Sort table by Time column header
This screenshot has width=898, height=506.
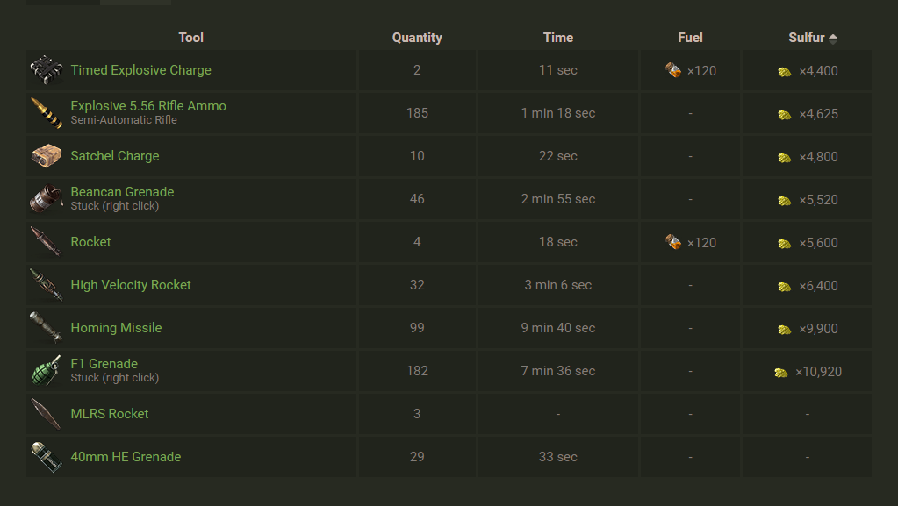pos(558,38)
